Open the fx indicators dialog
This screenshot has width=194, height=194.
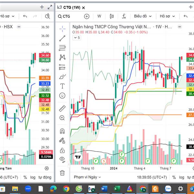[124, 16]
